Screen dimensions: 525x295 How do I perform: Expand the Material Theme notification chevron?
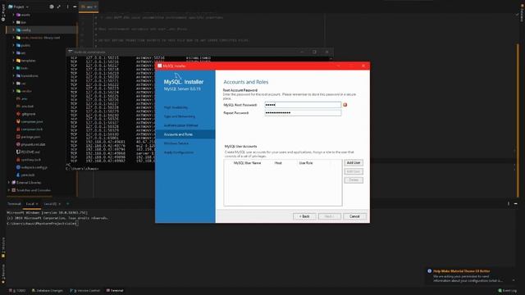pos(514,280)
